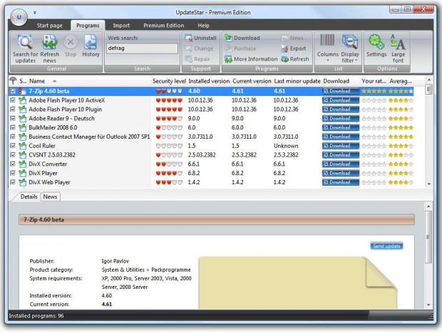Click the Stop icon
442x333 pixels.
(71, 46)
